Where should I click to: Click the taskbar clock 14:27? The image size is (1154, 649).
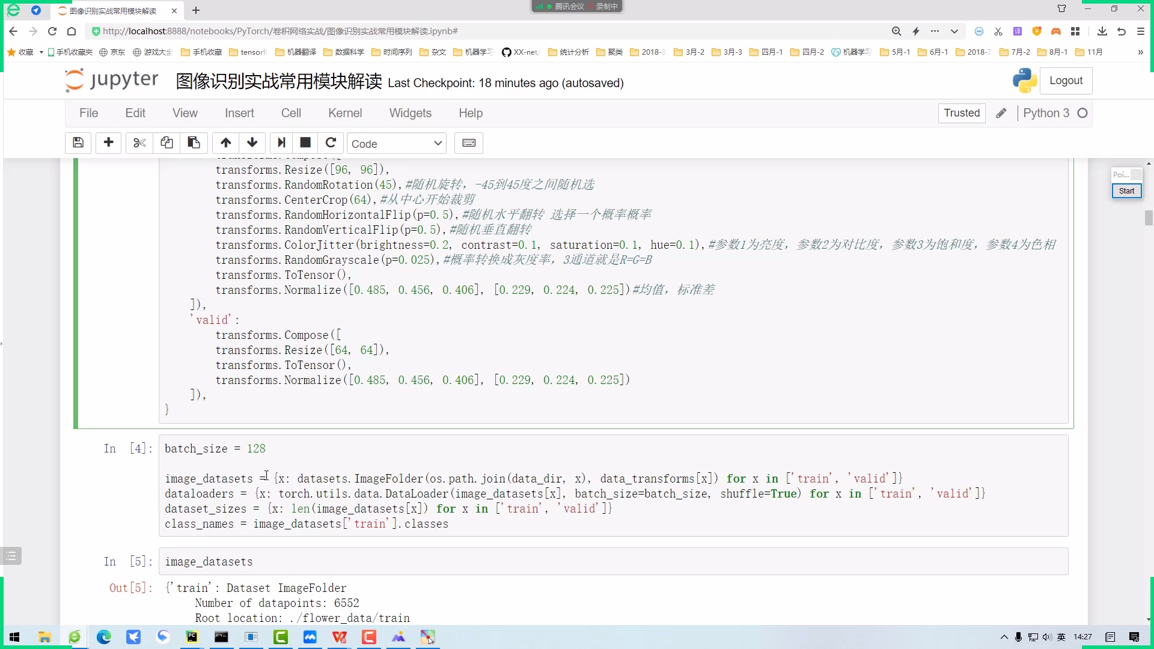pyautogui.click(x=1082, y=637)
